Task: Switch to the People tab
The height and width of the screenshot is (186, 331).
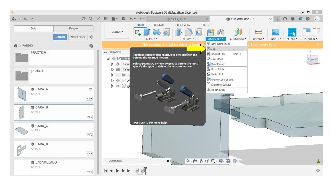Action: click(73, 29)
